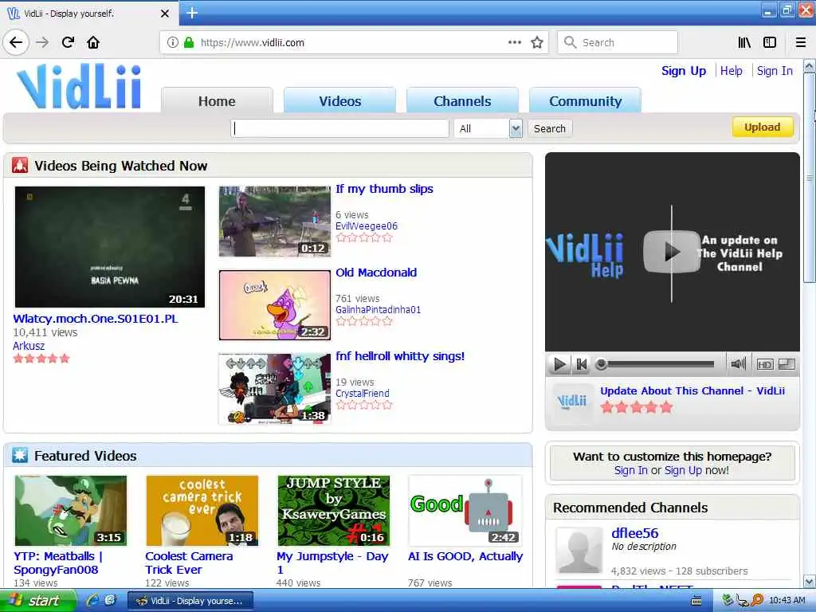Rate Update About This Channel five stars
The height and width of the screenshot is (612, 816).
click(x=666, y=407)
